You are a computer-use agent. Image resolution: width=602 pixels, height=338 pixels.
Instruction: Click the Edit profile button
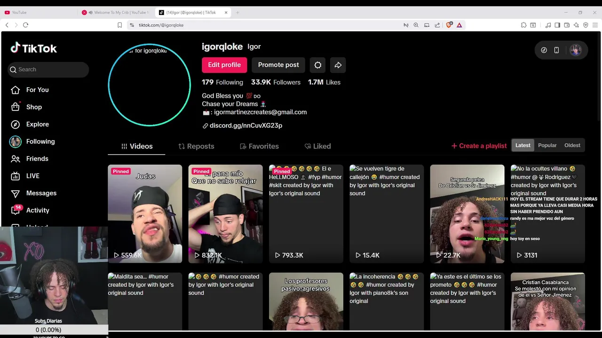click(224, 65)
